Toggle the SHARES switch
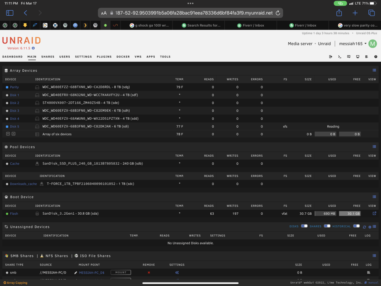 pyautogui.click(x=327, y=226)
